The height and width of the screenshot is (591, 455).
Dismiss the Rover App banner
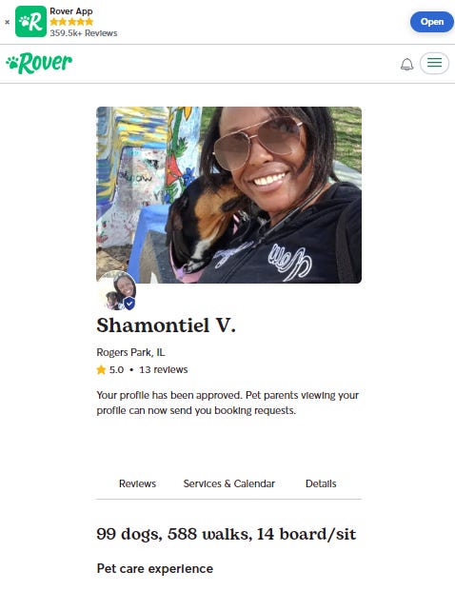[x=8, y=22]
